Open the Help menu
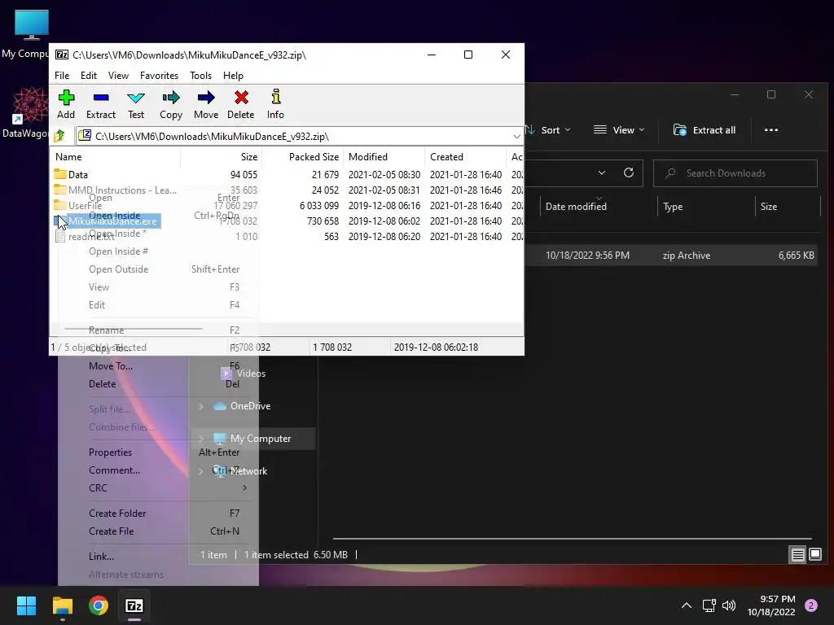 click(233, 76)
